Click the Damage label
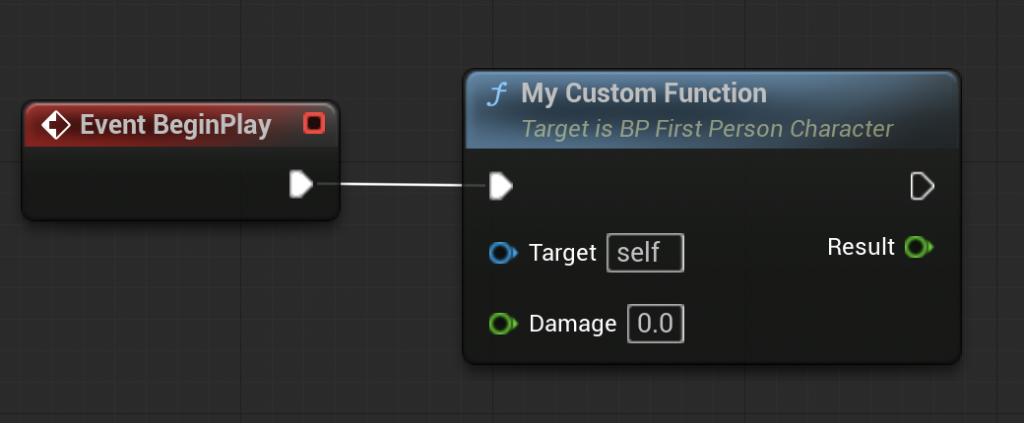Screen dimensions: 1024x423 [x=573, y=324]
